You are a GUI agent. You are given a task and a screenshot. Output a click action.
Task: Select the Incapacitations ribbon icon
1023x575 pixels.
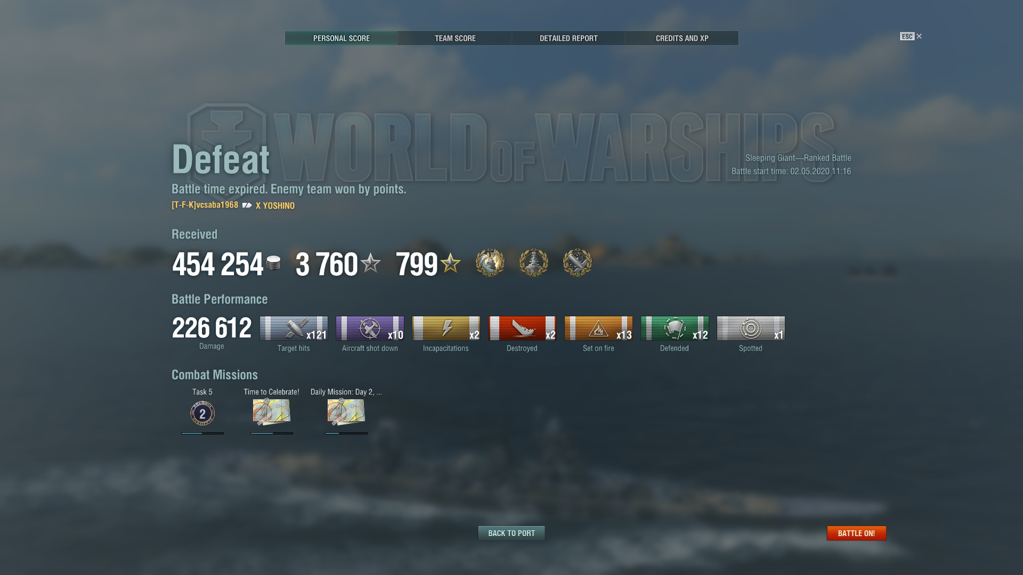point(446,328)
